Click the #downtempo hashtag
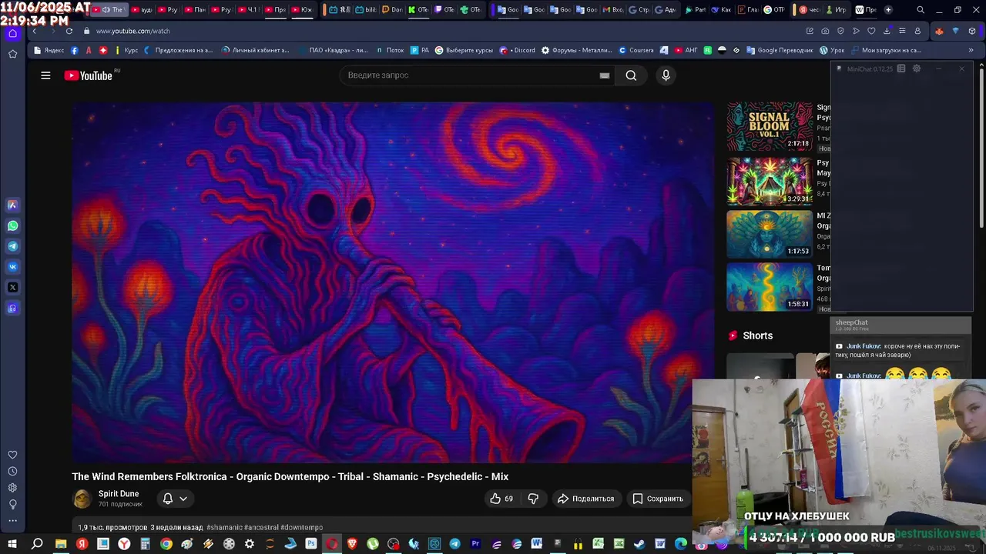The image size is (986, 554). [302, 528]
